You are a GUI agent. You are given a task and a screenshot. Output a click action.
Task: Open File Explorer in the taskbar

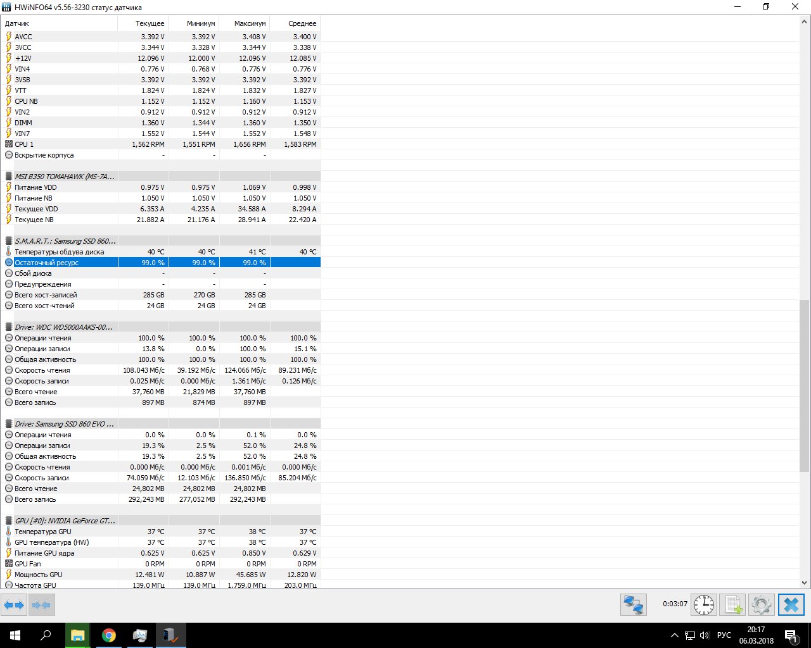pyautogui.click(x=77, y=635)
